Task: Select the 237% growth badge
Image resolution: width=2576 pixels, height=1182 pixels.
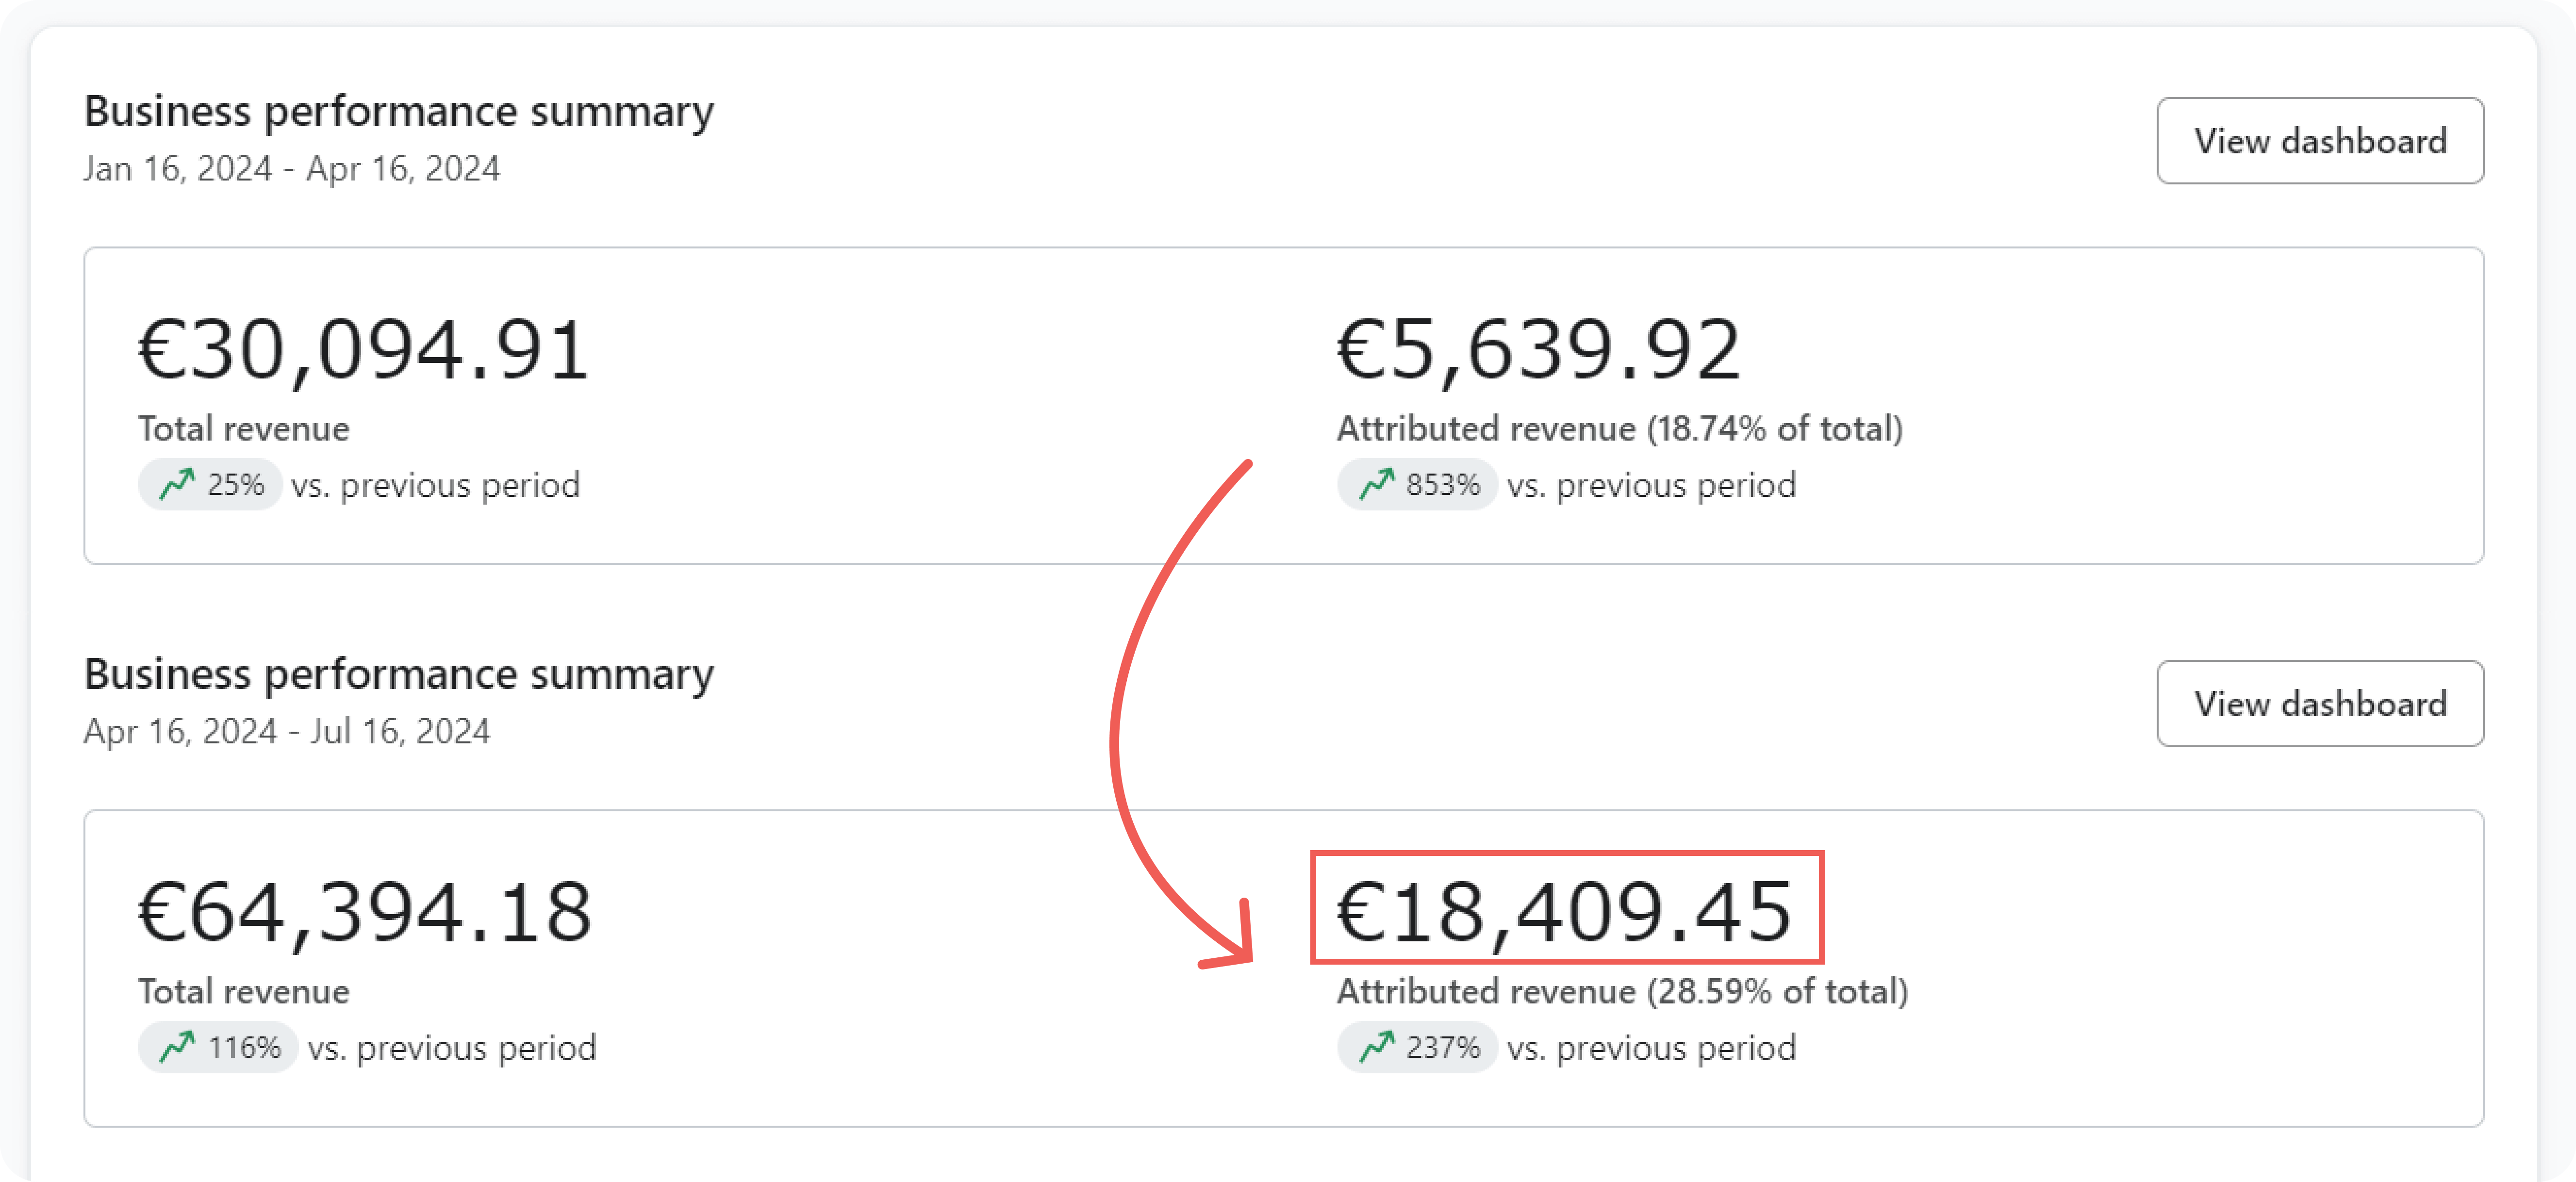Action: (1417, 1048)
